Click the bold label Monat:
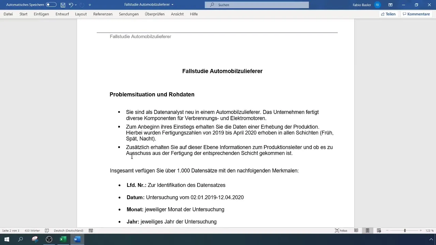436x245 pixels. 135,209
